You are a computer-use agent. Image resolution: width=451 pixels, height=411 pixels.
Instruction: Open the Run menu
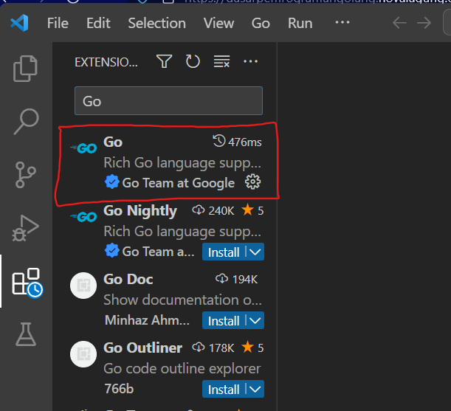click(300, 23)
